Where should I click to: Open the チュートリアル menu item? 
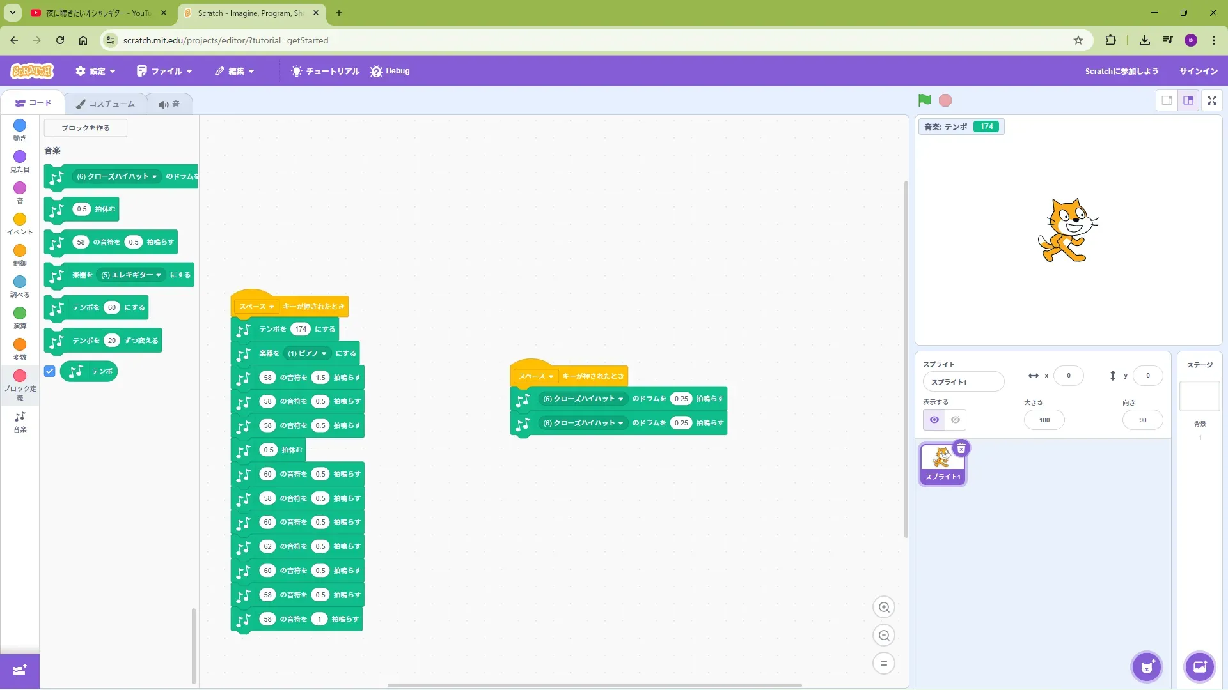point(326,71)
